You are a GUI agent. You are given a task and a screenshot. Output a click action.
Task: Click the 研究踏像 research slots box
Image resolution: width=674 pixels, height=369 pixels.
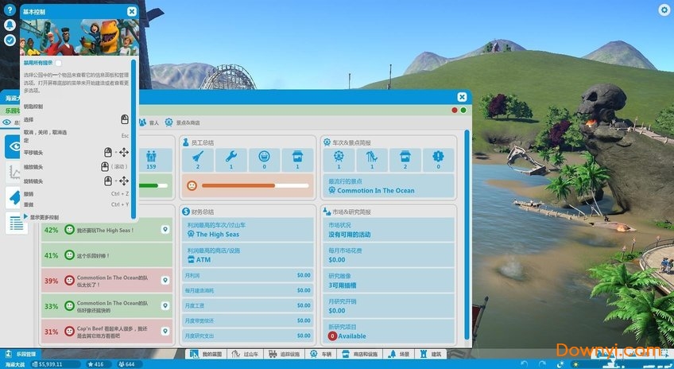[x=389, y=281]
